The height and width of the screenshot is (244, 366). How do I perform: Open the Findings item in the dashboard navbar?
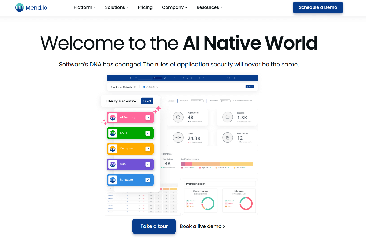tap(185, 78)
